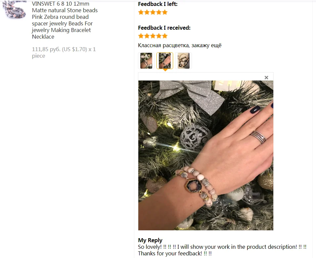The height and width of the screenshot is (258, 316).
Task: Close the enlarged review photo
Action: click(x=266, y=78)
